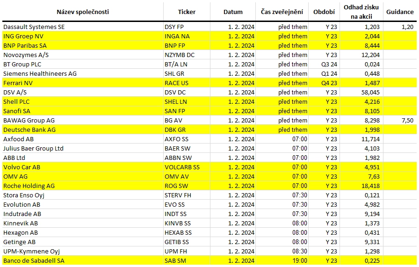Click the period cell 'Q3 24'
Image resolution: width=419 pixels, height=267 pixels.
[x=324, y=64]
